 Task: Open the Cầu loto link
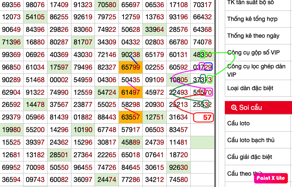[x=238, y=123]
